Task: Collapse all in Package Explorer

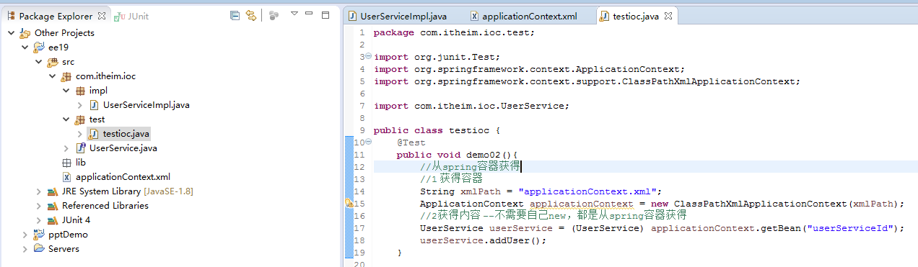Action: click(235, 15)
